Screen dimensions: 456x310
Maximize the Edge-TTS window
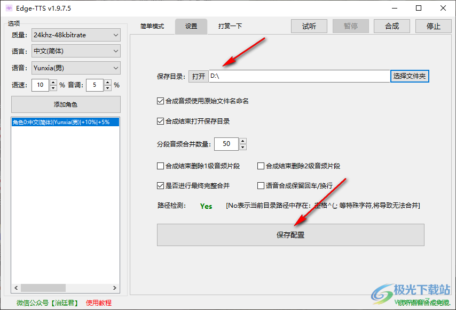point(419,8)
